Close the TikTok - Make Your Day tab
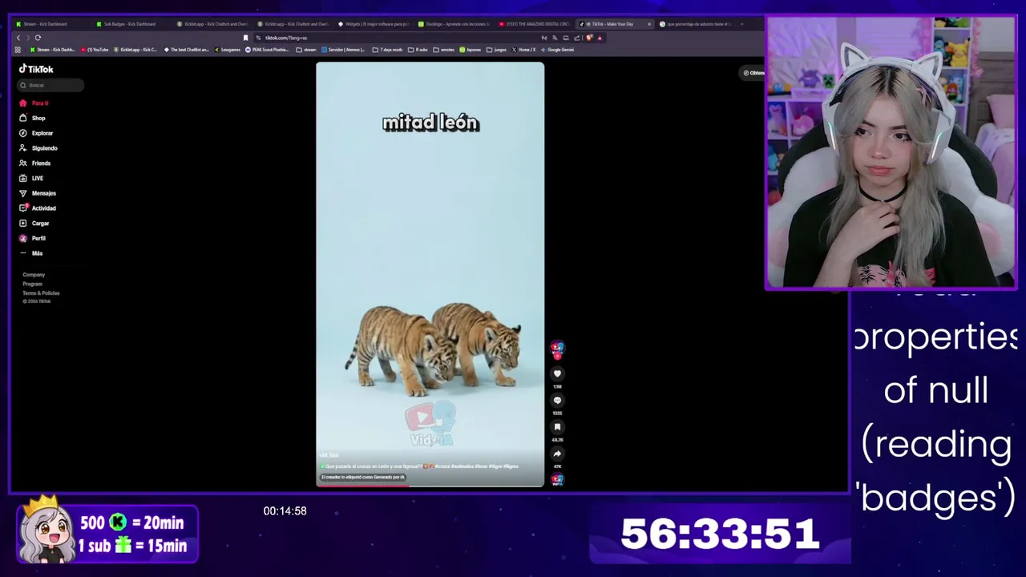Viewport: 1026px width, 577px height. [649, 24]
